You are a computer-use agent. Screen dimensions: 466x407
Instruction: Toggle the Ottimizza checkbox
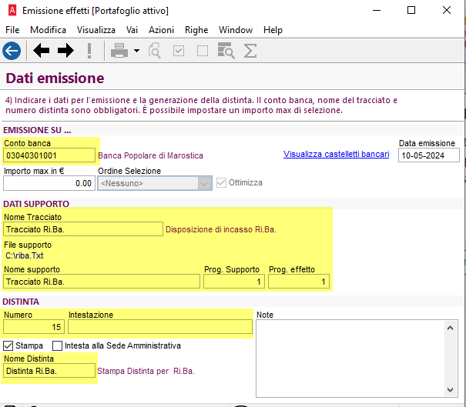pos(221,182)
